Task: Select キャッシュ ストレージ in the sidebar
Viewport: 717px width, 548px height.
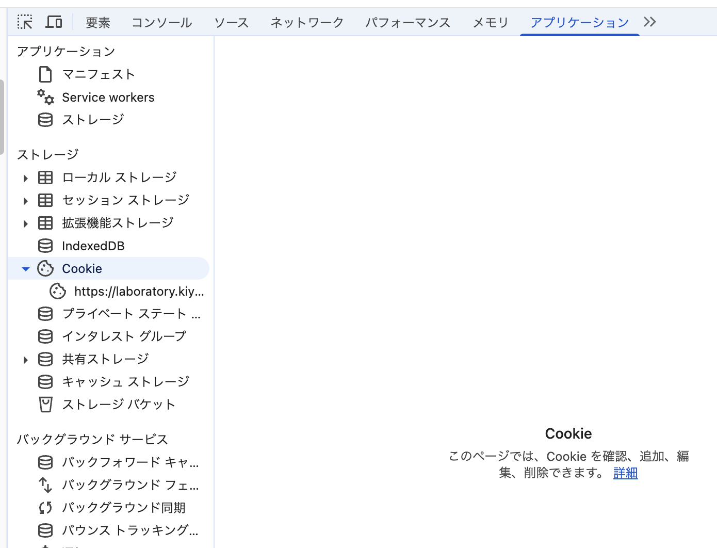Action: (125, 382)
